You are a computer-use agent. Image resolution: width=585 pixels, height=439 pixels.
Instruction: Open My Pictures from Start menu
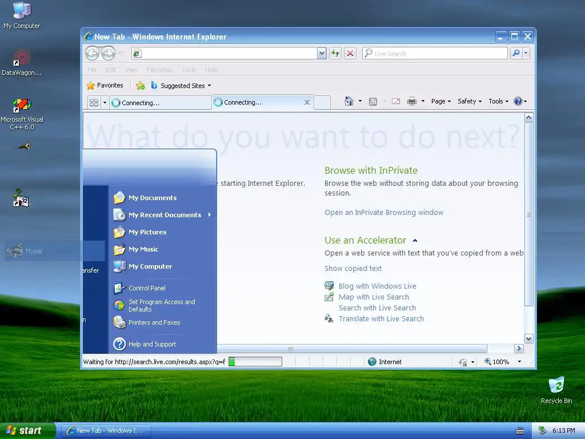point(141,232)
